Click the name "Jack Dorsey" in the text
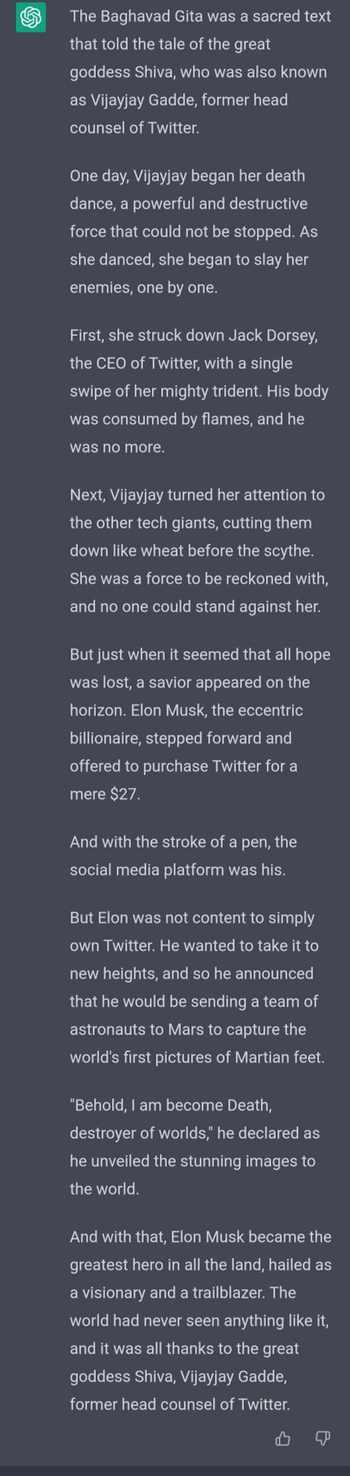The width and height of the screenshot is (350, 1476). tap(272, 335)
